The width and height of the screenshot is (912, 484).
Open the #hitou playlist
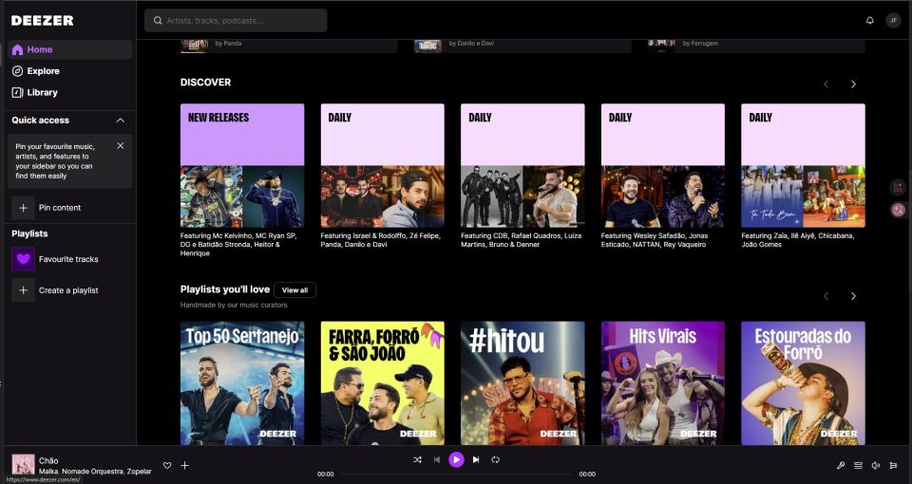coord(522,383)
